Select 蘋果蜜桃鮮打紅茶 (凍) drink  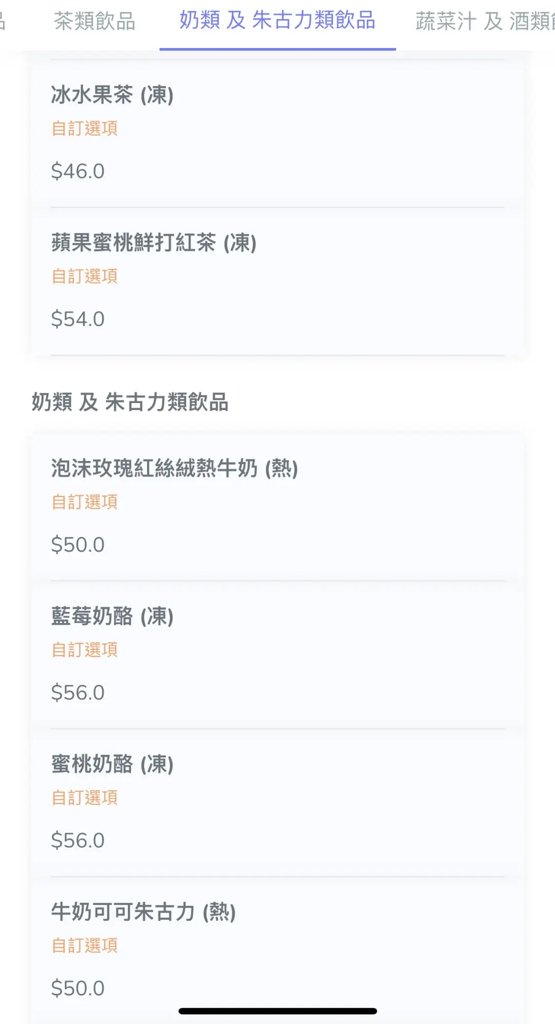pos(154,243)
